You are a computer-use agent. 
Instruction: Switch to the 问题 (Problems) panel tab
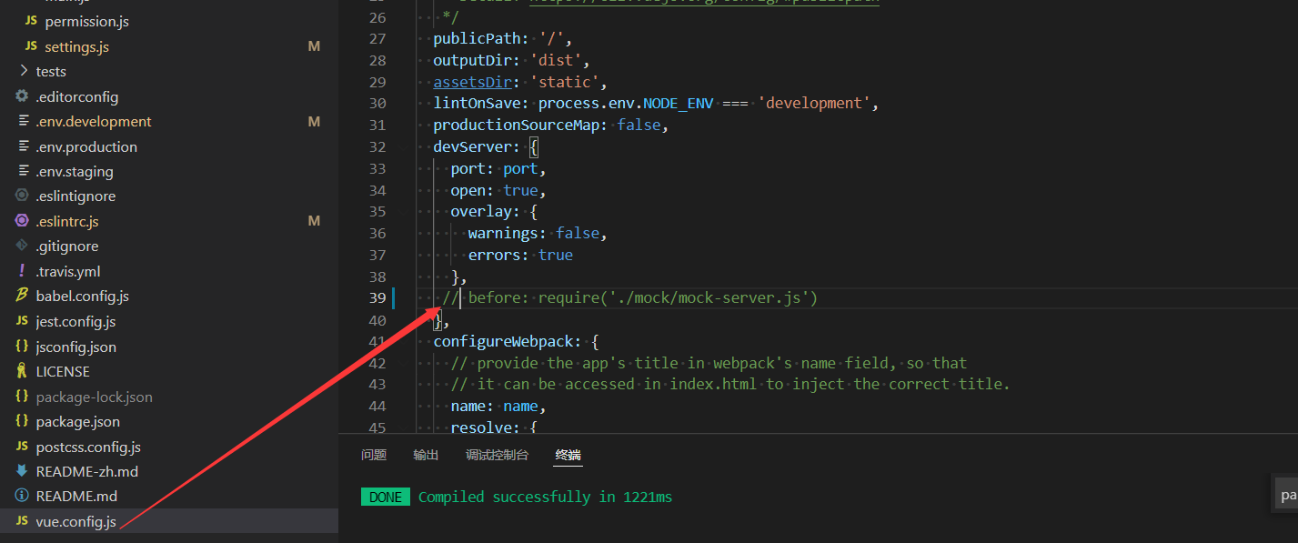click(374, 455)
